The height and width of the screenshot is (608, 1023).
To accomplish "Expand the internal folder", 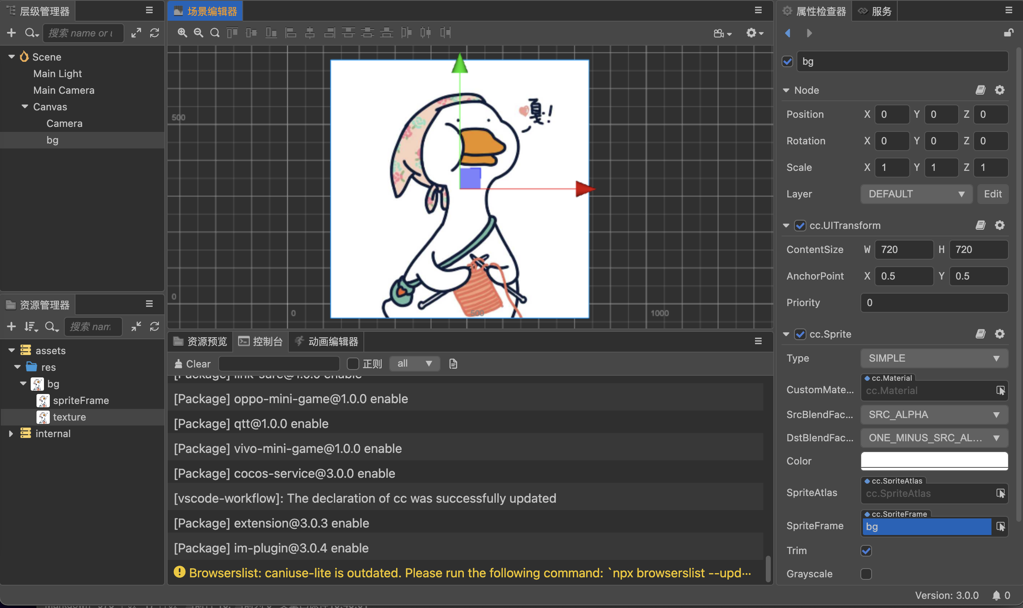I will point(11,433).
